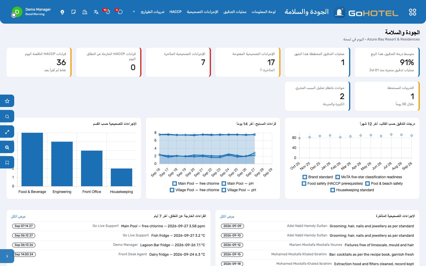Viewport: 426px width, 266px height.
Task: Open the الإجراءات التصحيحية menu tab
Action: (x=202, y=12)
